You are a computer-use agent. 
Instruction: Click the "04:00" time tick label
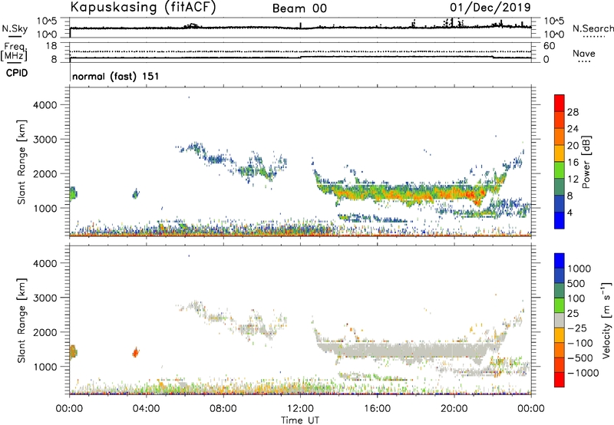click(x=146, y=409)
